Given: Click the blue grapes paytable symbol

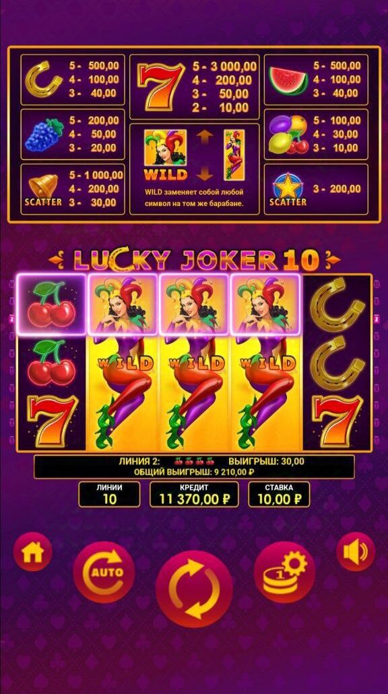Looking at the screenshot, I should pos(44,134).
